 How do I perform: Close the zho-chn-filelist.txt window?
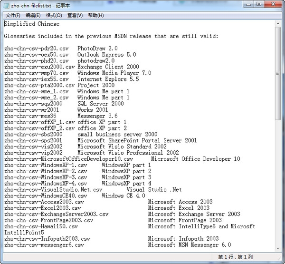[273, 4]
